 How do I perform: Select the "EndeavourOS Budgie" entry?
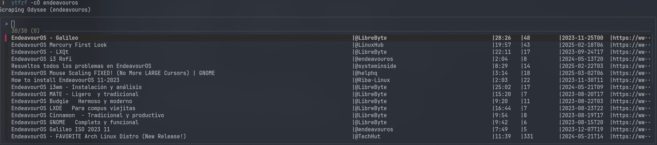[71, 101]
